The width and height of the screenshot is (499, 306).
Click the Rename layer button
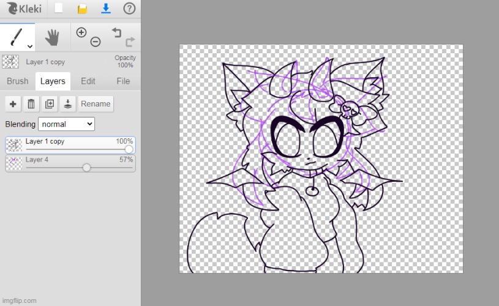pos(96,104)
